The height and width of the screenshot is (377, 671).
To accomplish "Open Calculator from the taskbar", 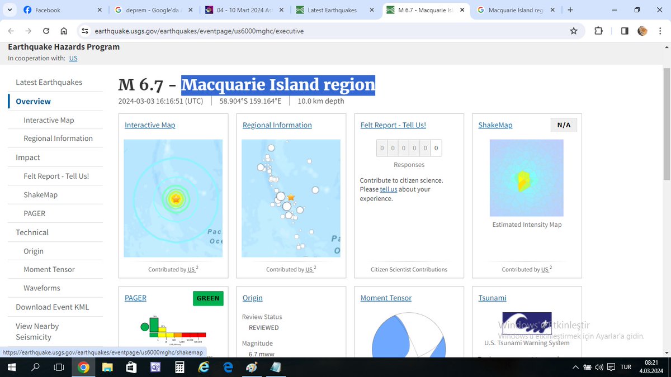I will click(x=179, y=367).
